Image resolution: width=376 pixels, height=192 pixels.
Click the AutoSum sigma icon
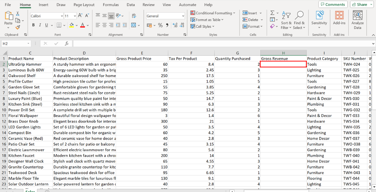(x=272, y=13)
